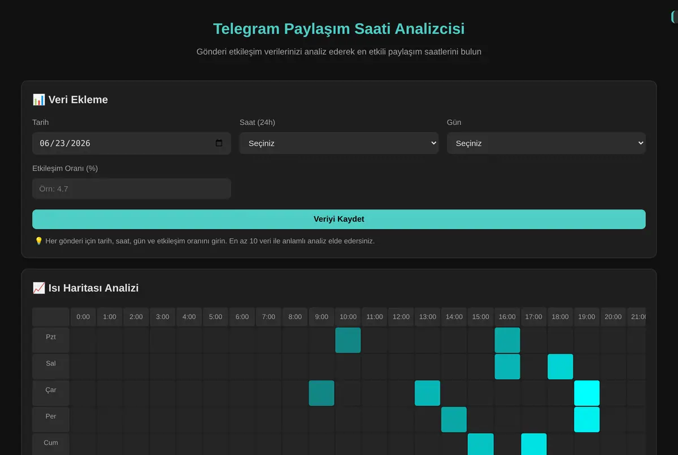Click the Saat (24h) field label
678x455 pixels.
point(257,123)
